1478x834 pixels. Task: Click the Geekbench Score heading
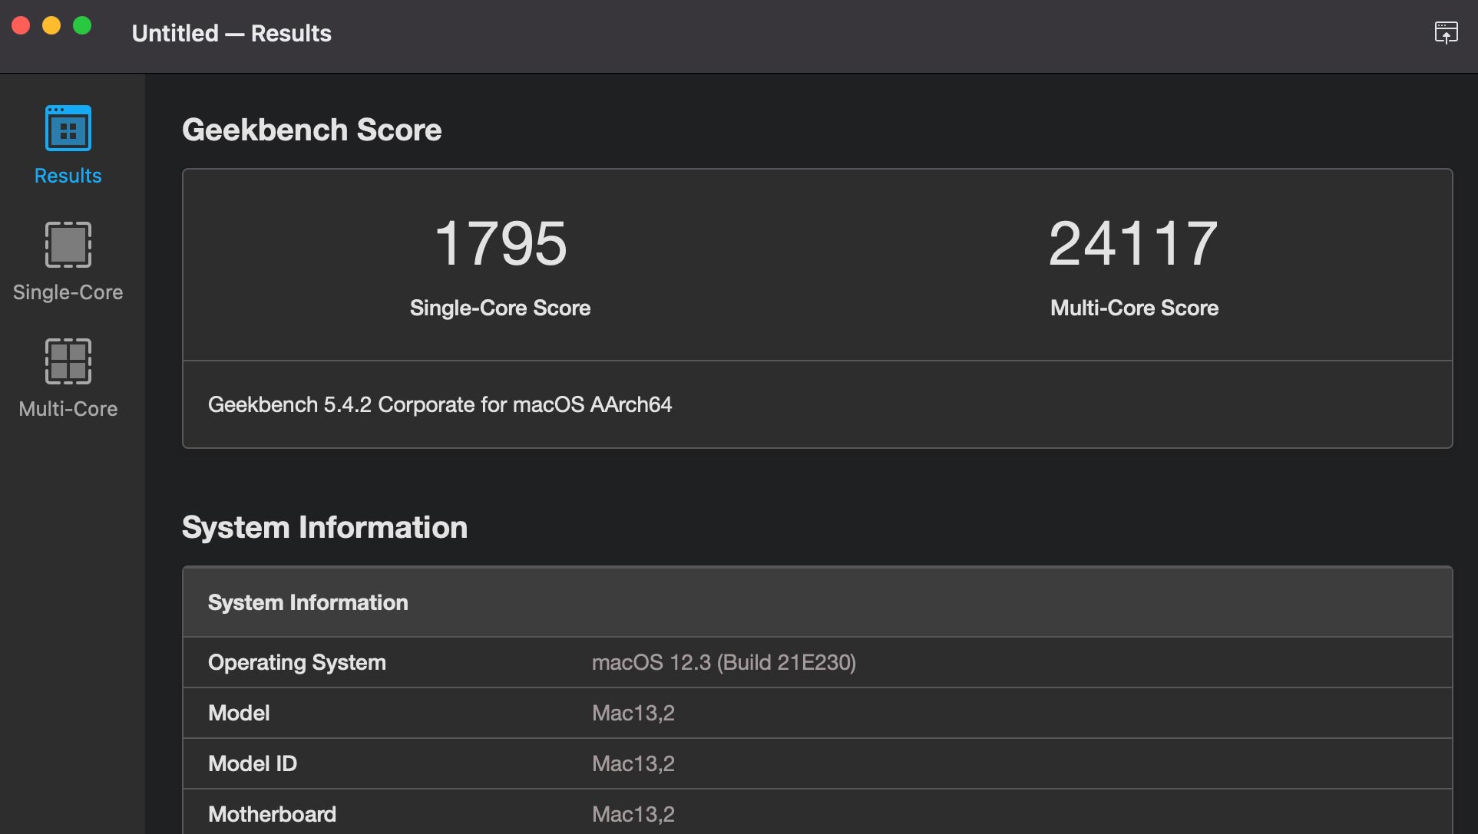pos(312,130)
